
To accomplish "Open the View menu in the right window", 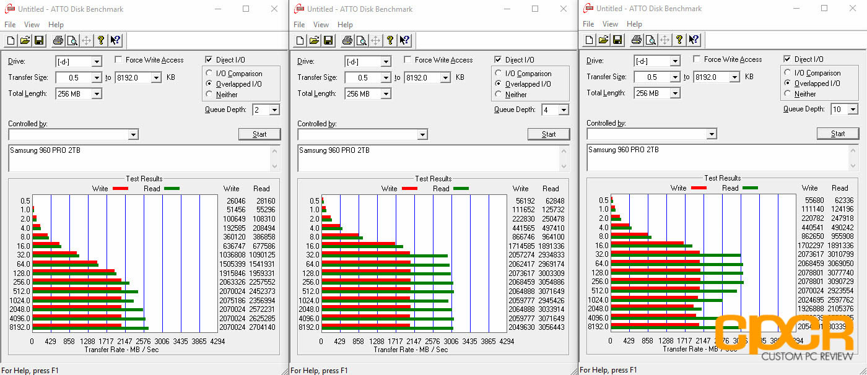I will tap(610, 24).
